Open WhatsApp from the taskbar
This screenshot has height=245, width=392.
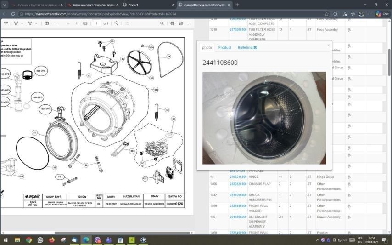coord(40,240)
